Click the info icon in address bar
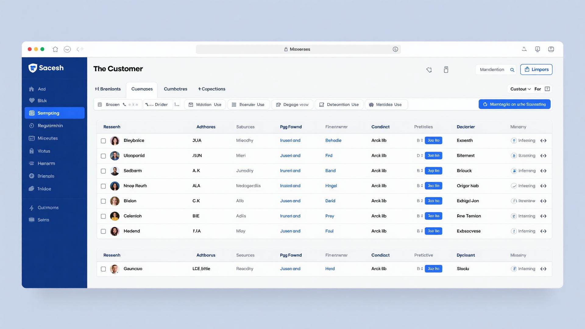The height and width of the screenshot is (329, 585). (x=395, y=49)
